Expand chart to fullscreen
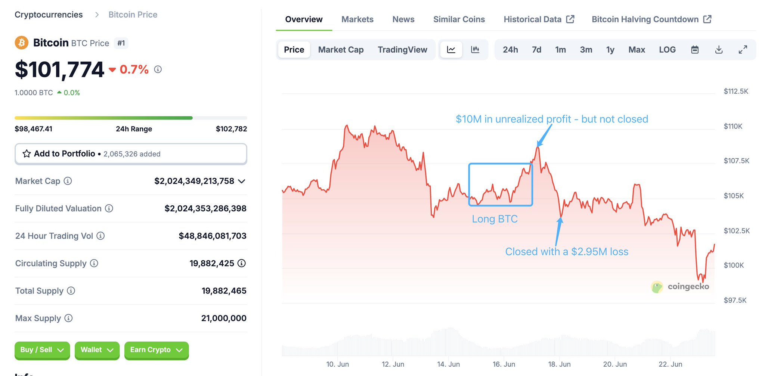The height and width of the screenshot is (376, 765). point(743,50)
